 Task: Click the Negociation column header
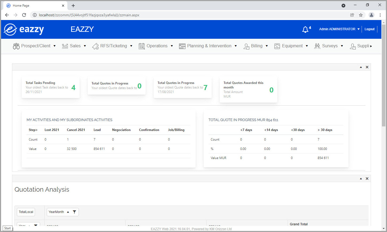click(121, 130)
